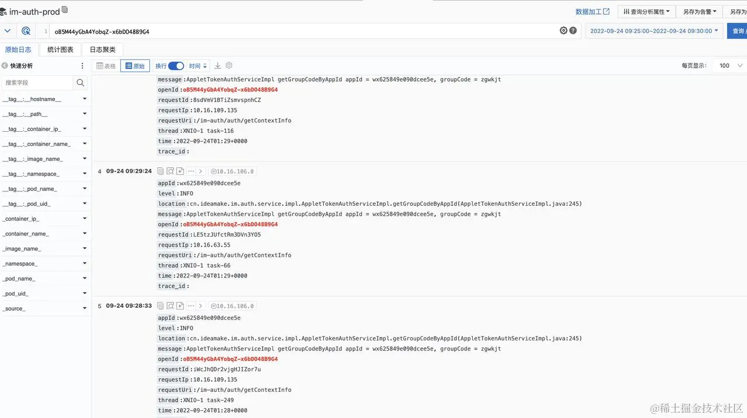Click requestId value iWcJhQDr2vjgHJIZor7u
The width and height of the screenshot is (747, 418).
[x=227, y=370]
